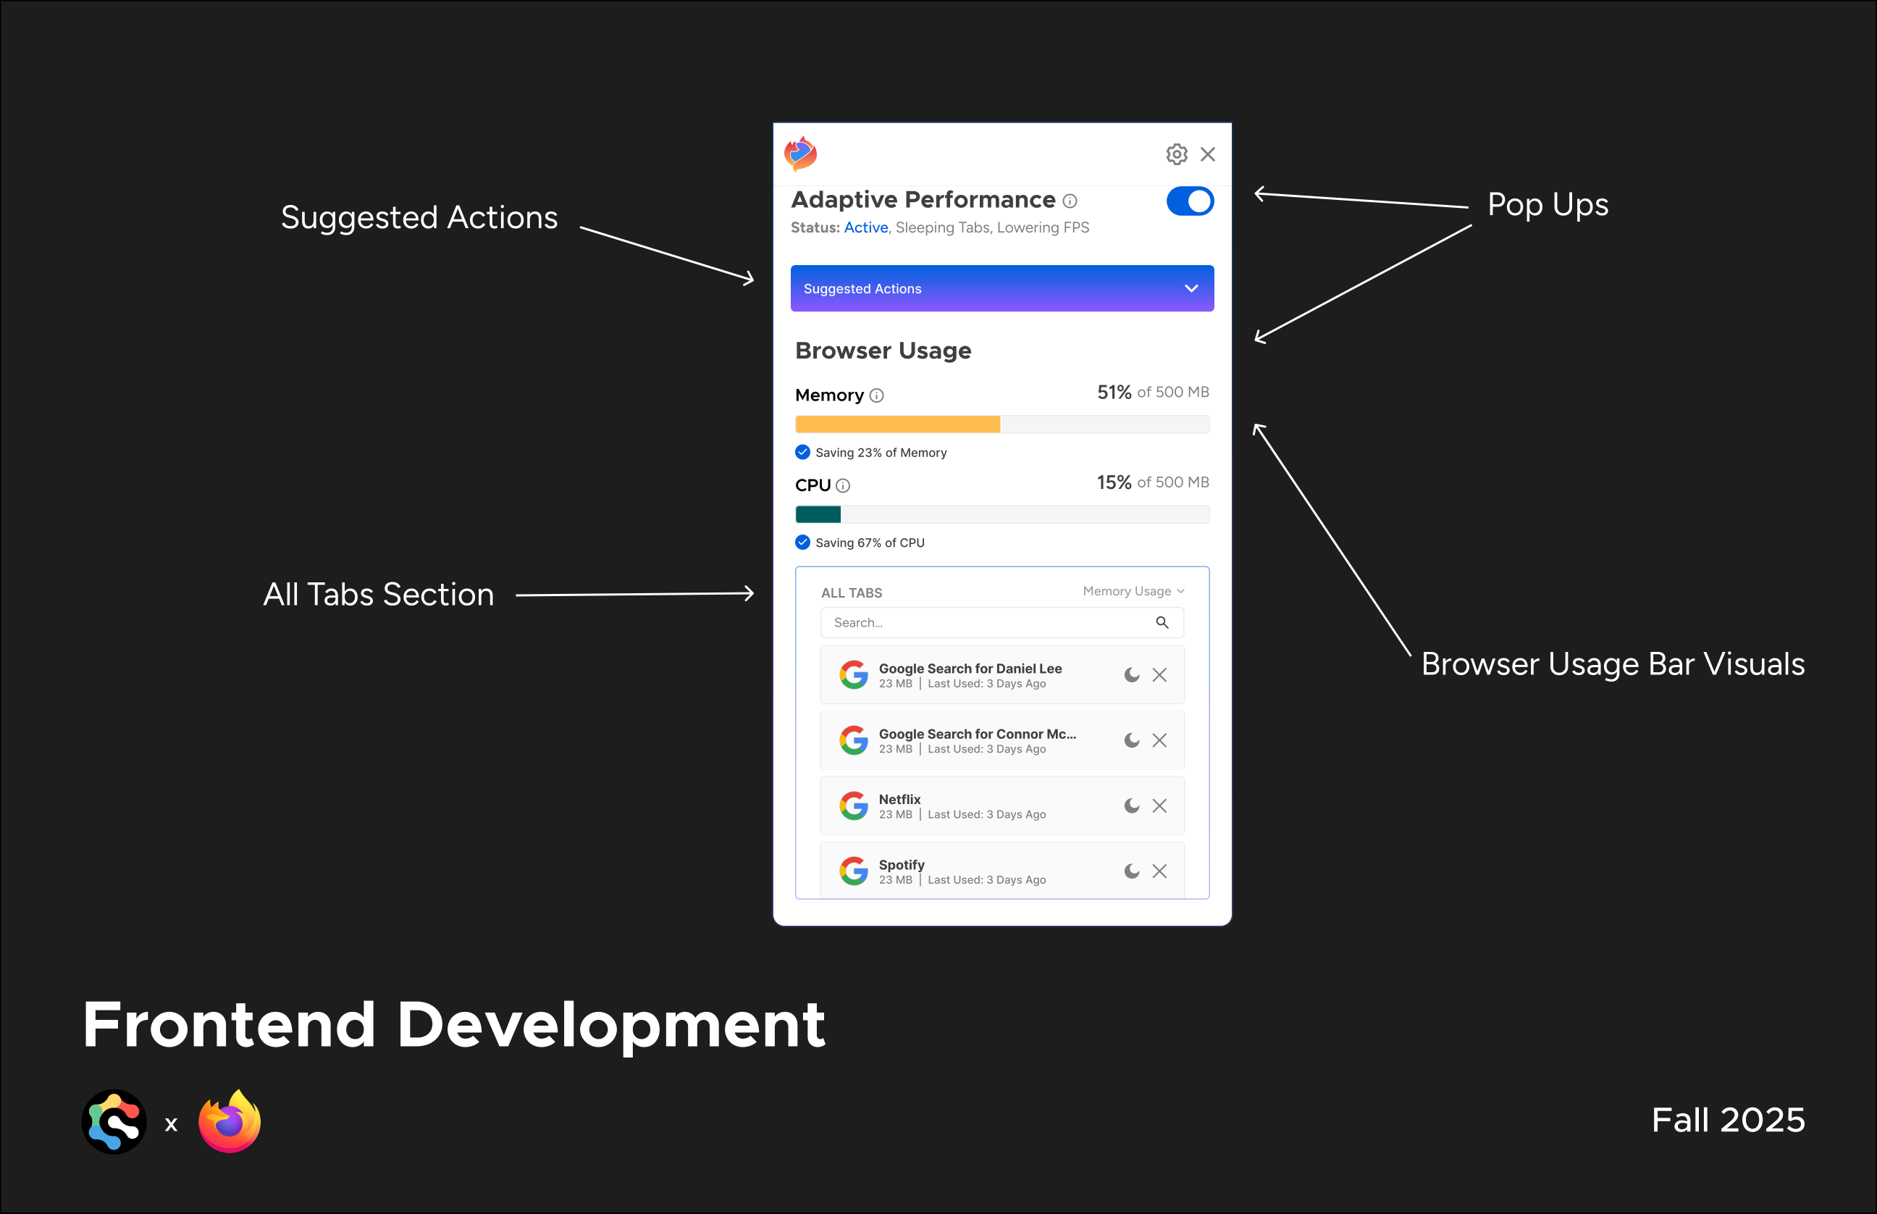Click the Firefox logo at bottom left
The height and width of the screenshot is (1214, 1877).
click(230, 1121)
